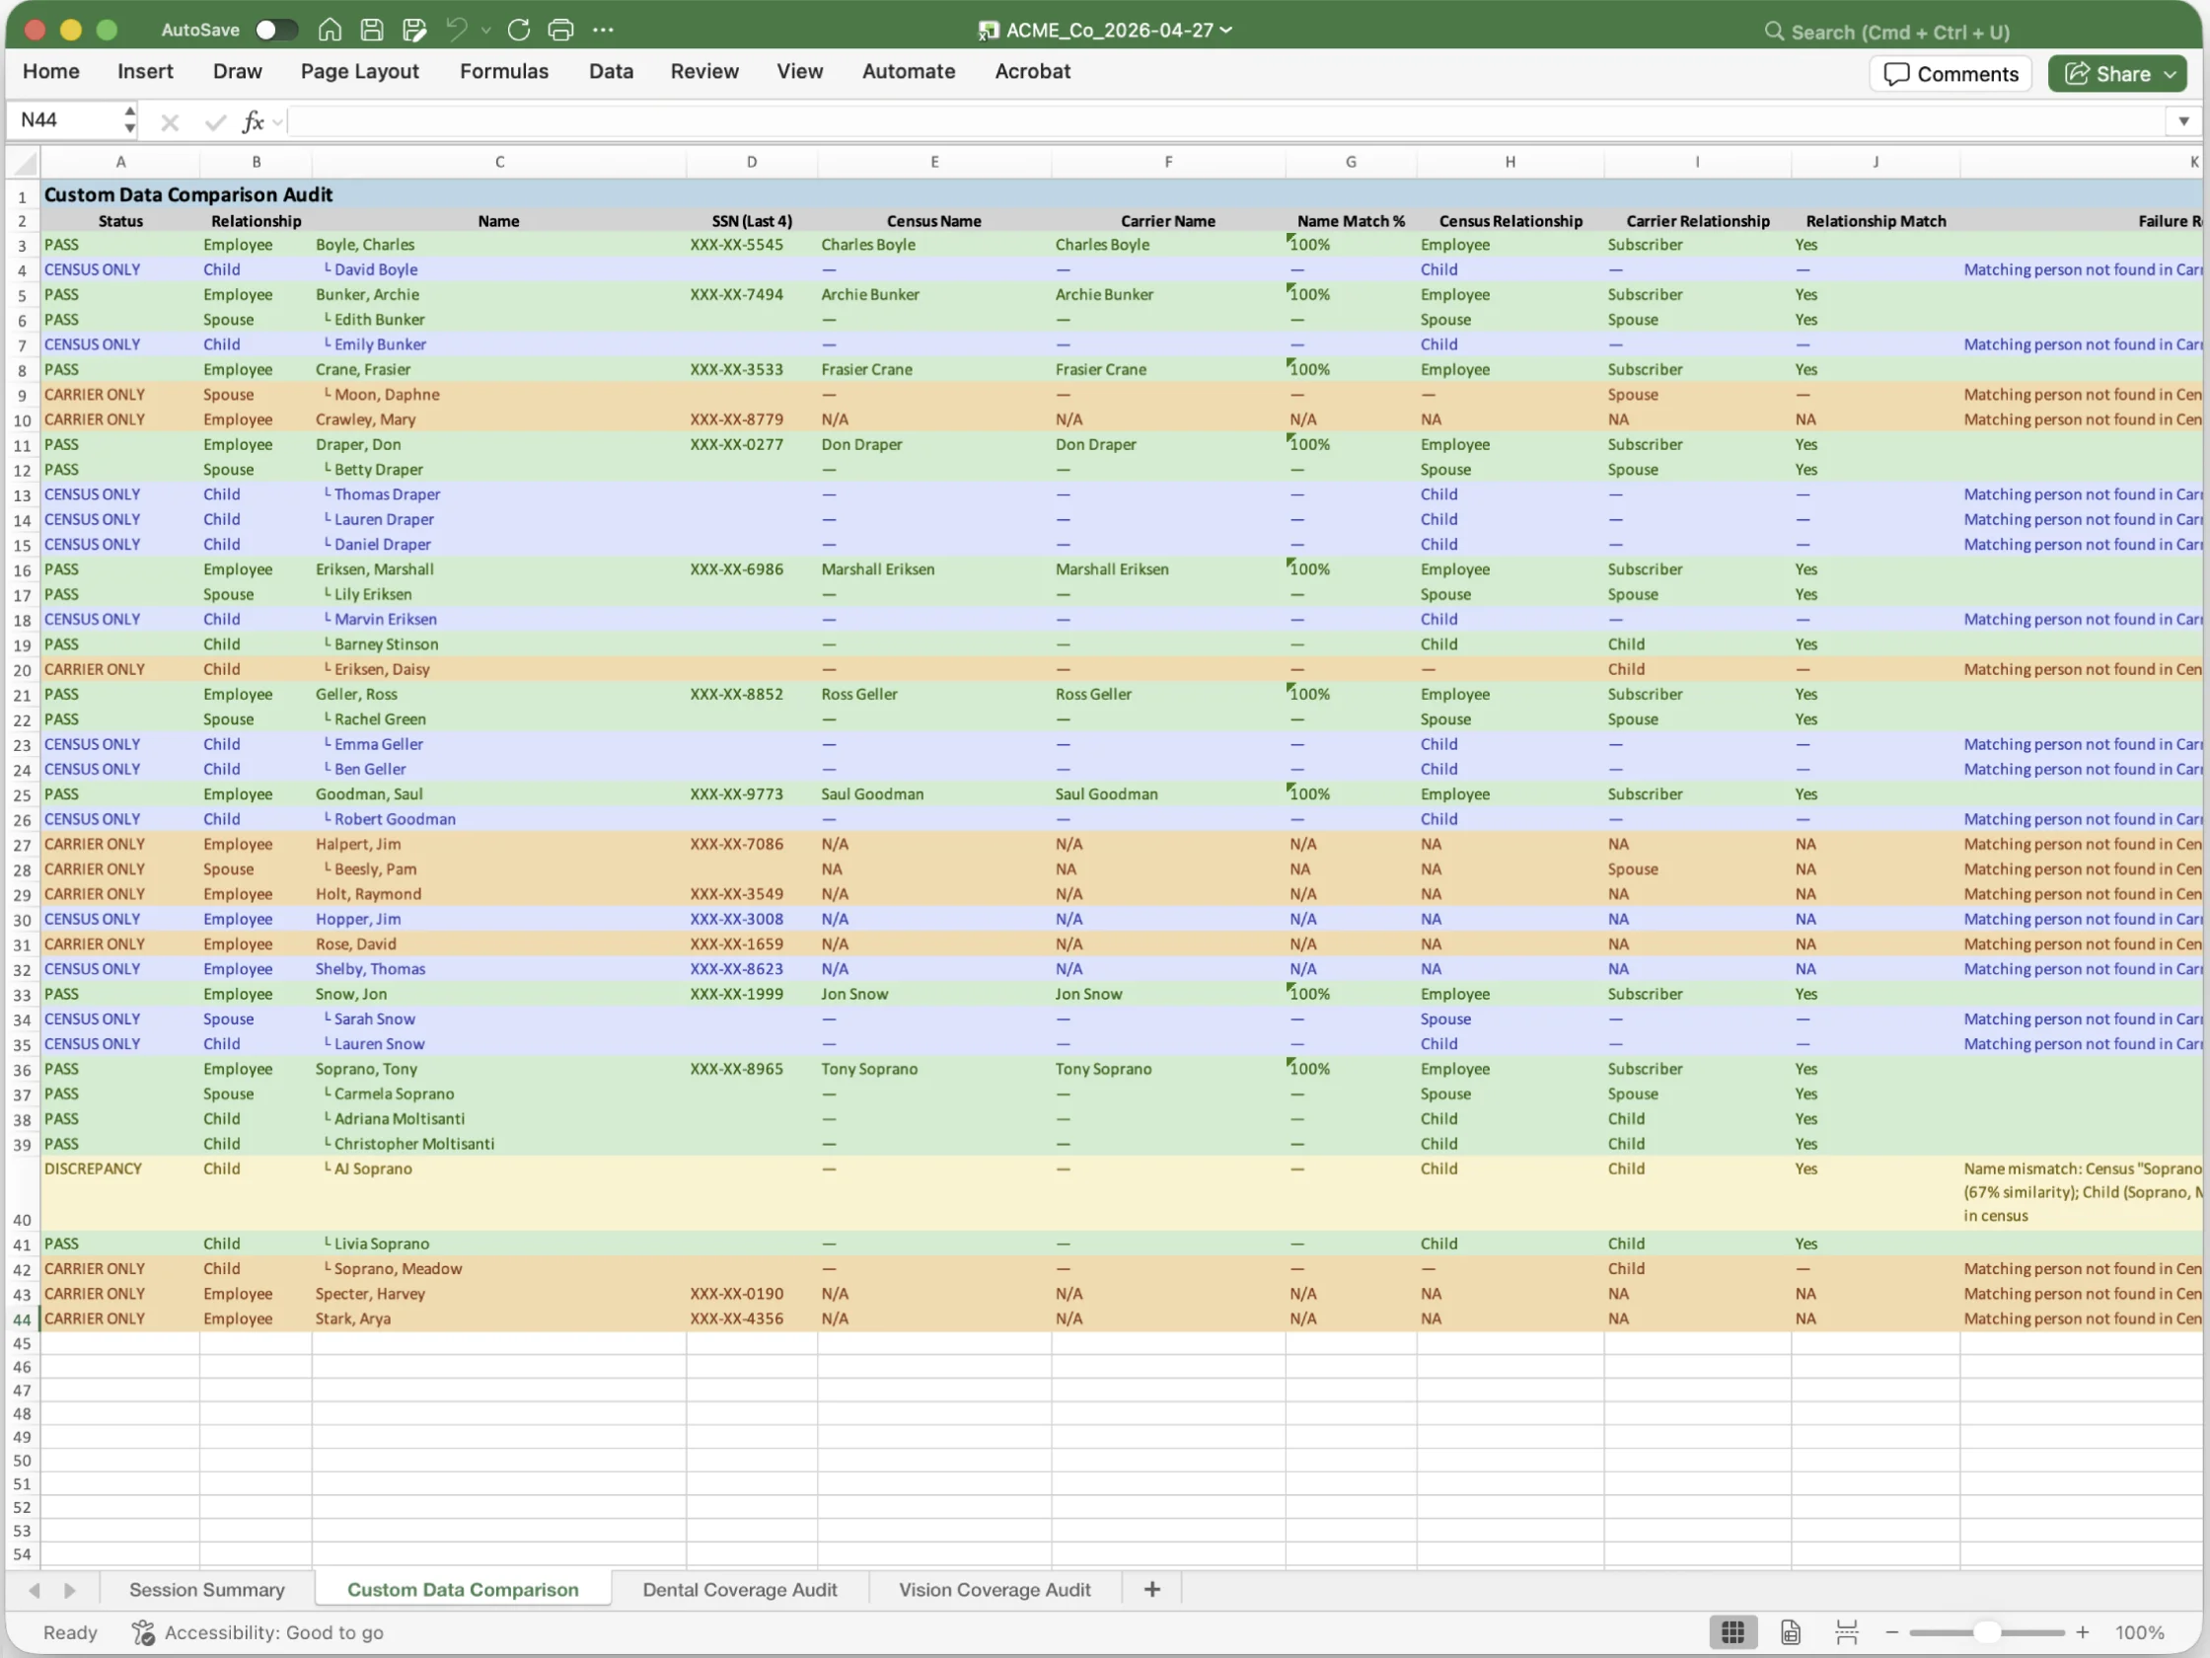The height and width of the screenshot is (1658, 2210).
Task: Open the Vision Coverage Audit sheet
Action: pos(994,1589)
